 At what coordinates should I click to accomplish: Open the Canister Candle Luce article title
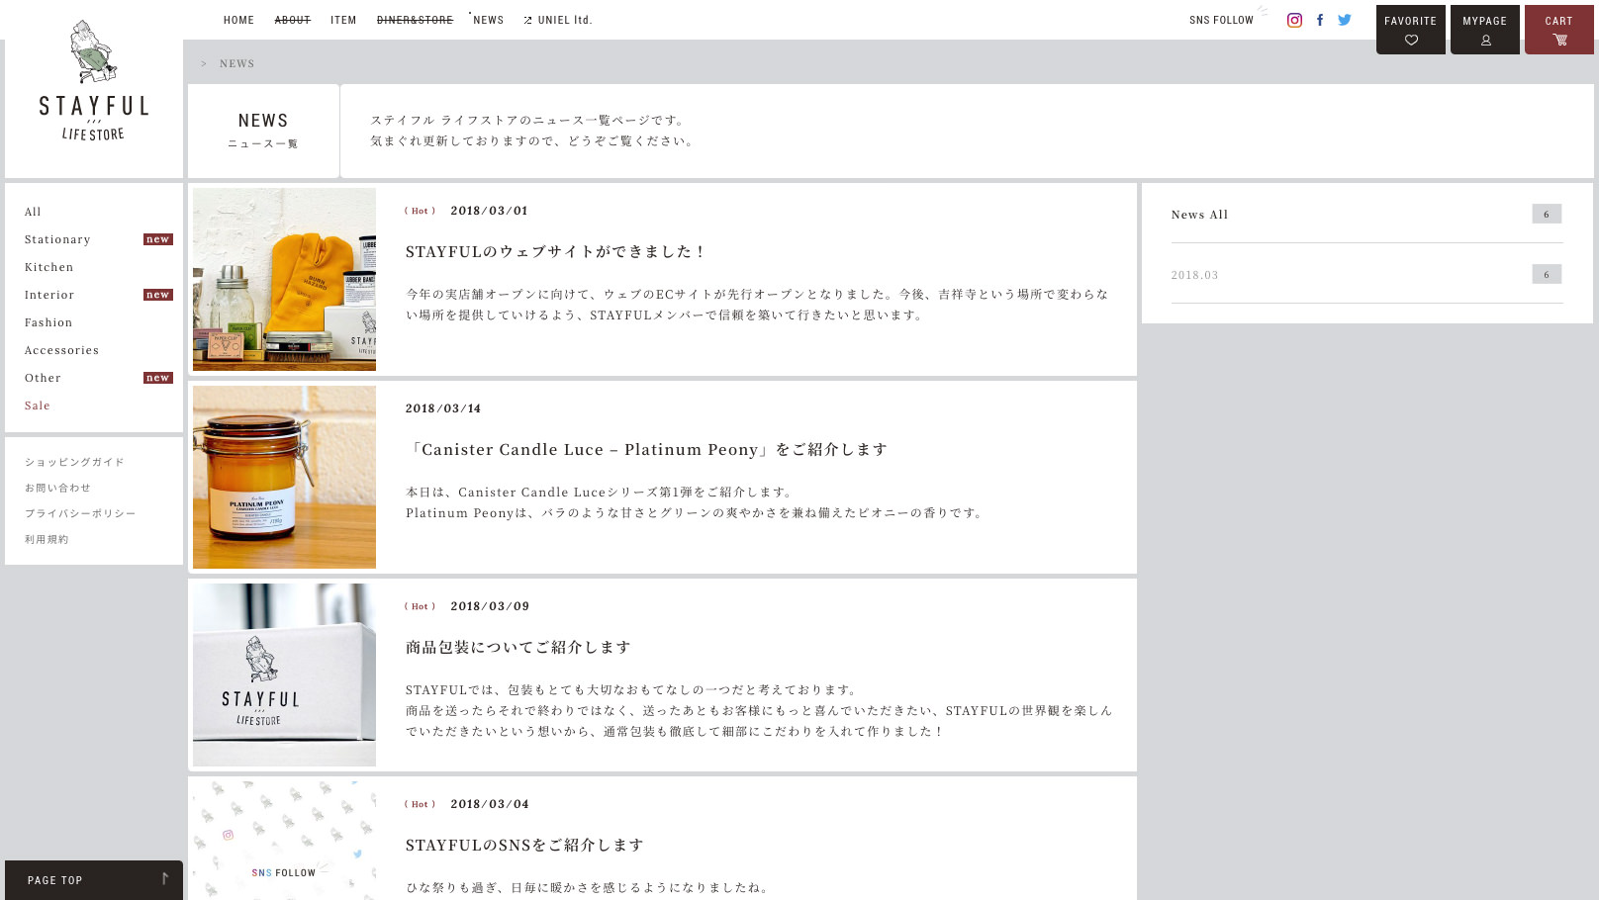647,449
